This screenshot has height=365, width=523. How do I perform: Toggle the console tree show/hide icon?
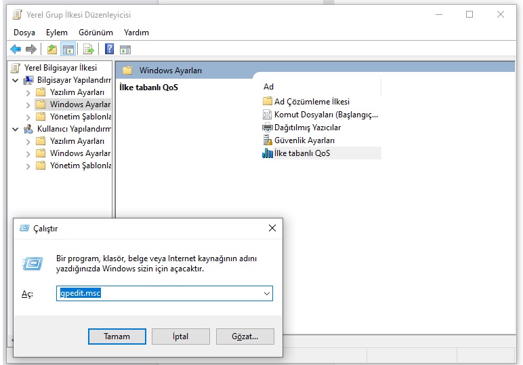point(68,50)
